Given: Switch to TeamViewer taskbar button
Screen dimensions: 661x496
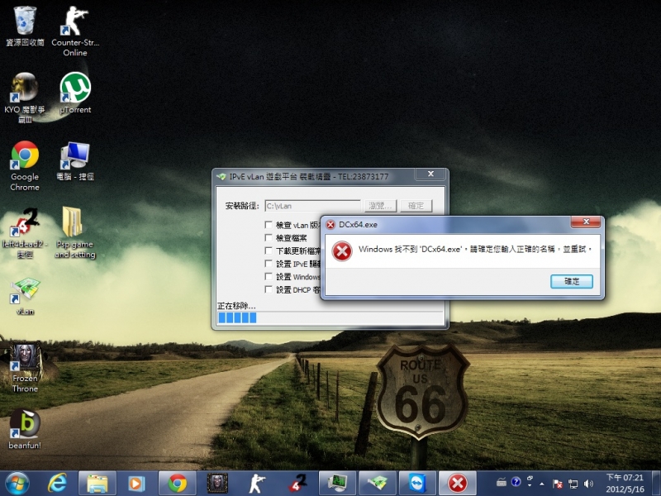Looking at the screenshot, I should click(418, 483).
